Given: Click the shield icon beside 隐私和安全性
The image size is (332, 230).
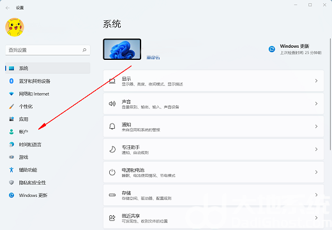Looking at the screenshot, I should tap(11, 183).
